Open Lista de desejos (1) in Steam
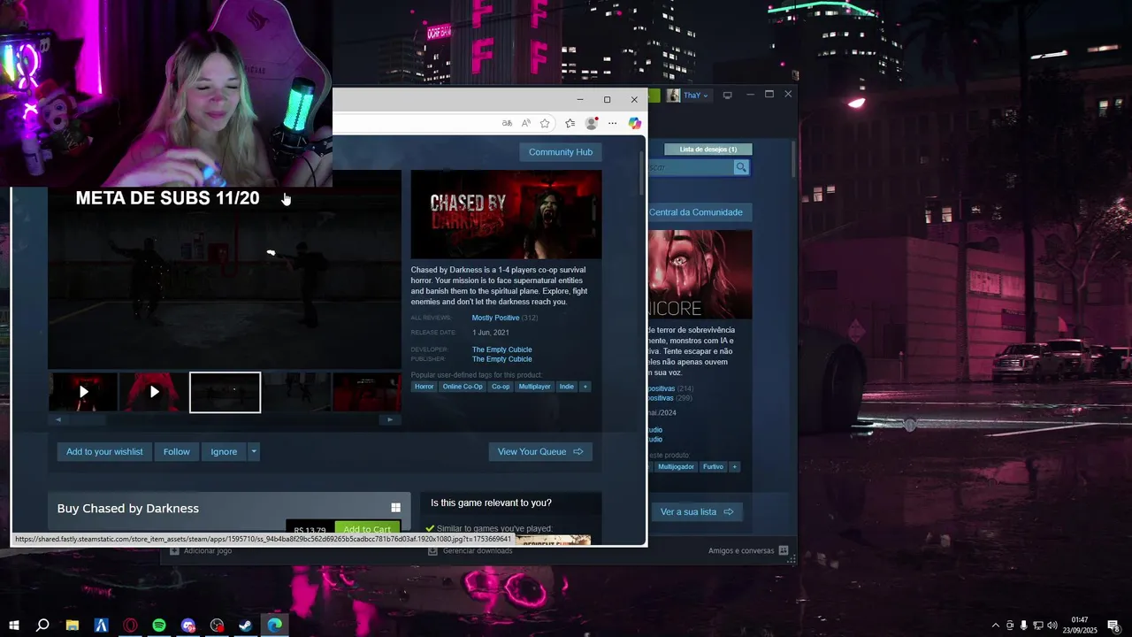This screenshot has height=637, width=1132. click(707, 150)
